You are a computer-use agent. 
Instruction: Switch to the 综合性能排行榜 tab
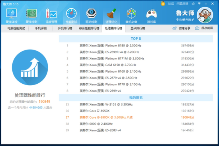tap(89, 29)
